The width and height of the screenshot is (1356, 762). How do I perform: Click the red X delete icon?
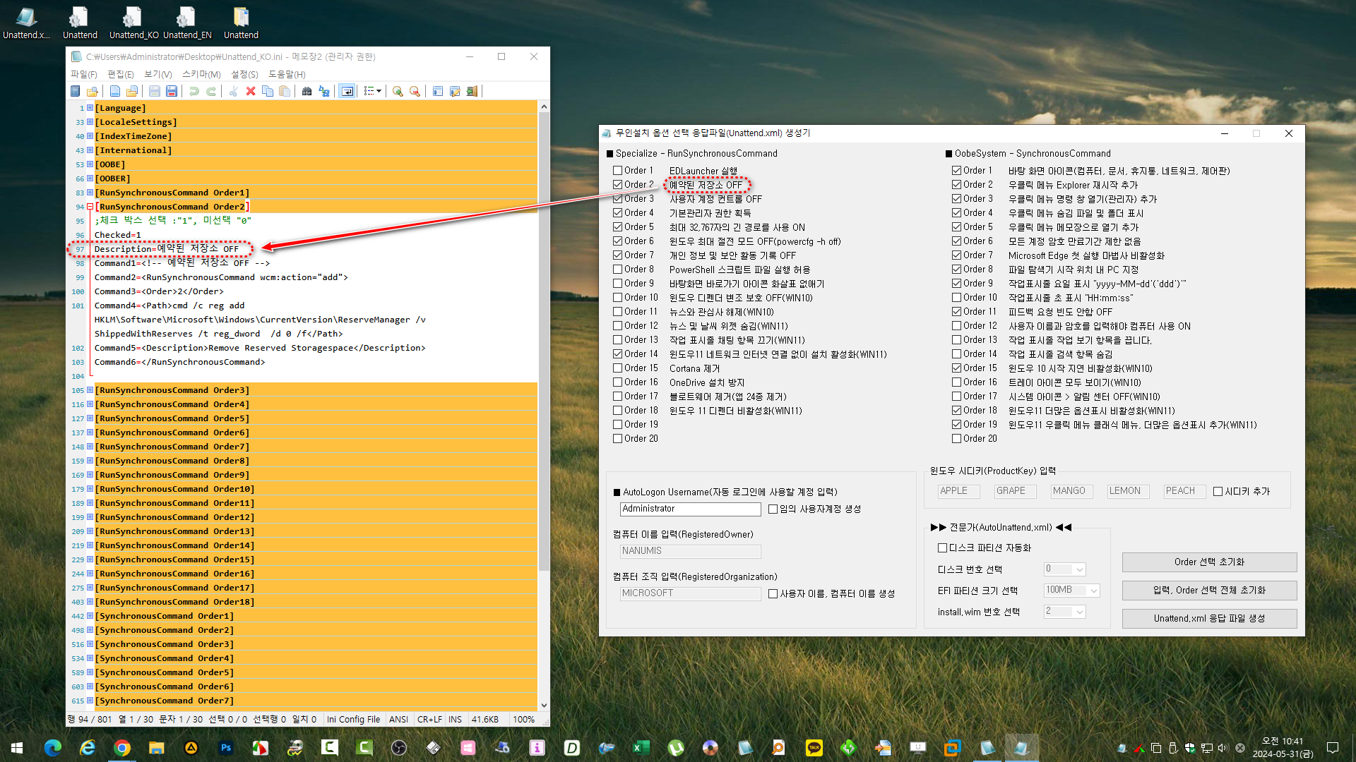coord(251,91)
